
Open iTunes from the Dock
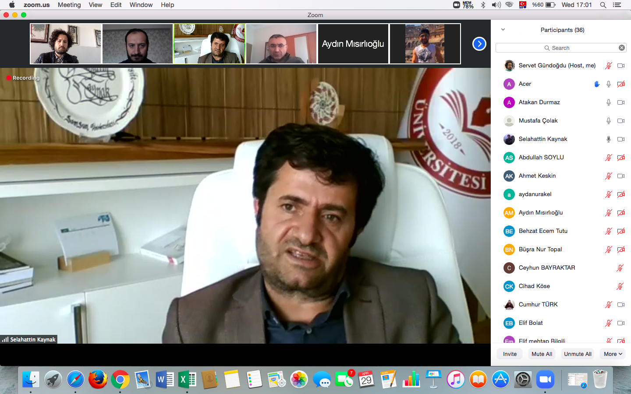pyautogui.click(x=456, y=380)
